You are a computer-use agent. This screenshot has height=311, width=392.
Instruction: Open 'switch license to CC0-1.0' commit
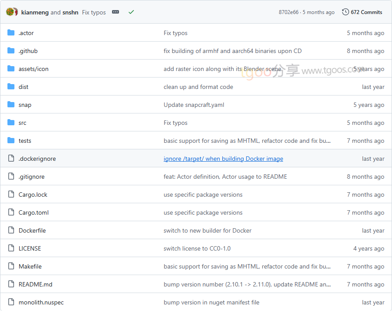197,248
